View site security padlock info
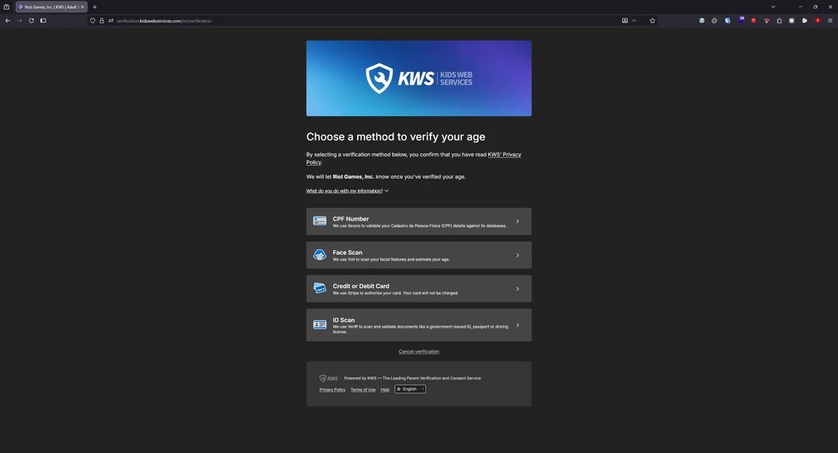The height and width of the screenshot is (453, 838). [102, 21]
